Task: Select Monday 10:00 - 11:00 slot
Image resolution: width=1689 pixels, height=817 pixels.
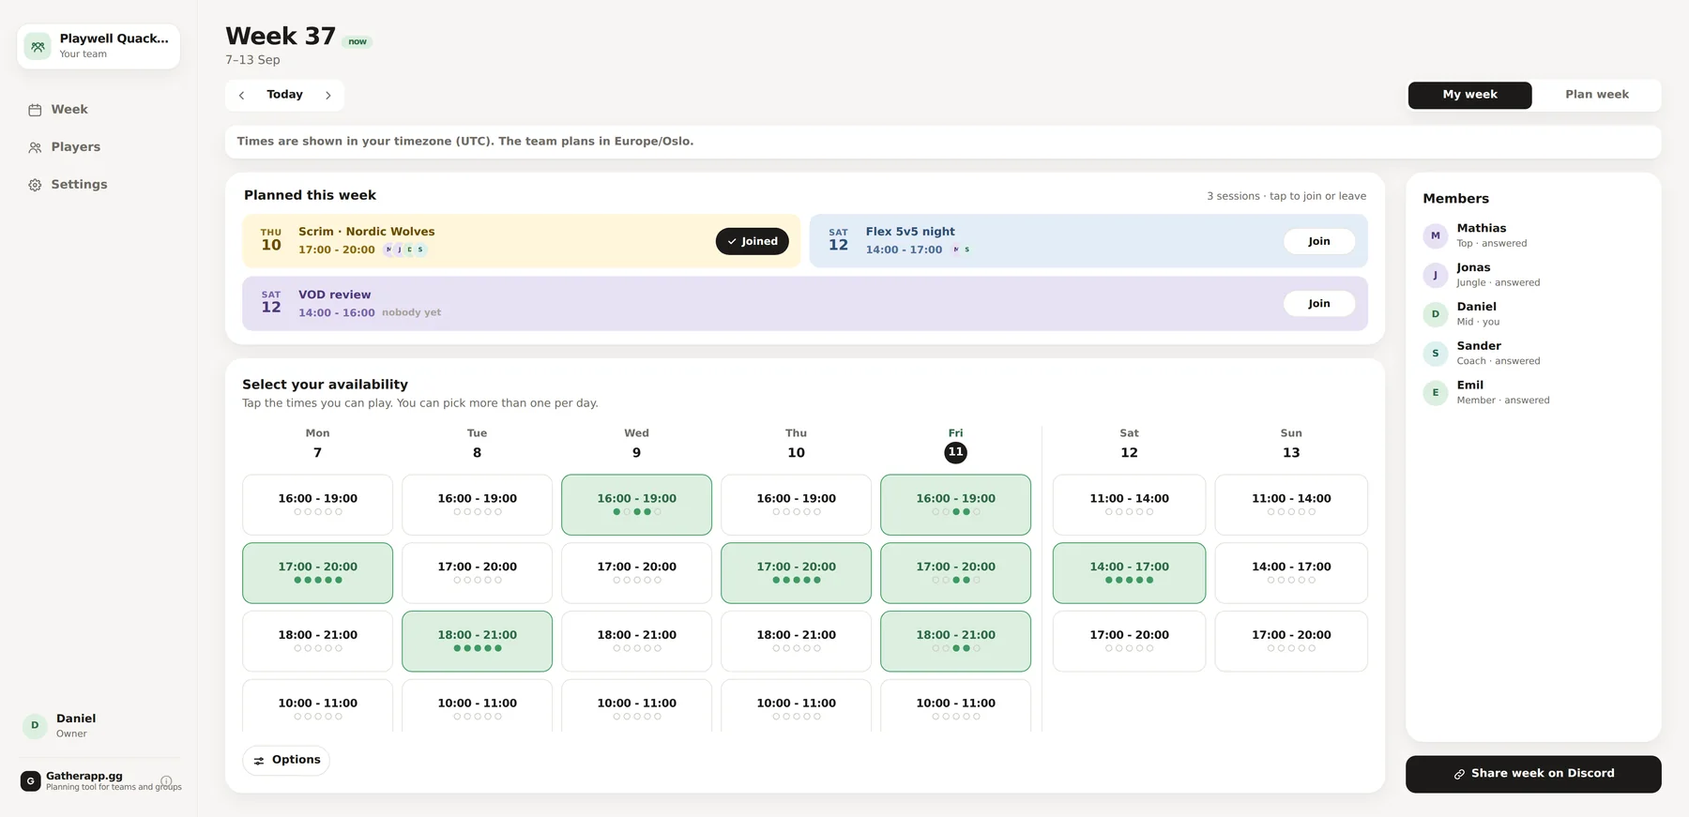Action: (317, 705)
